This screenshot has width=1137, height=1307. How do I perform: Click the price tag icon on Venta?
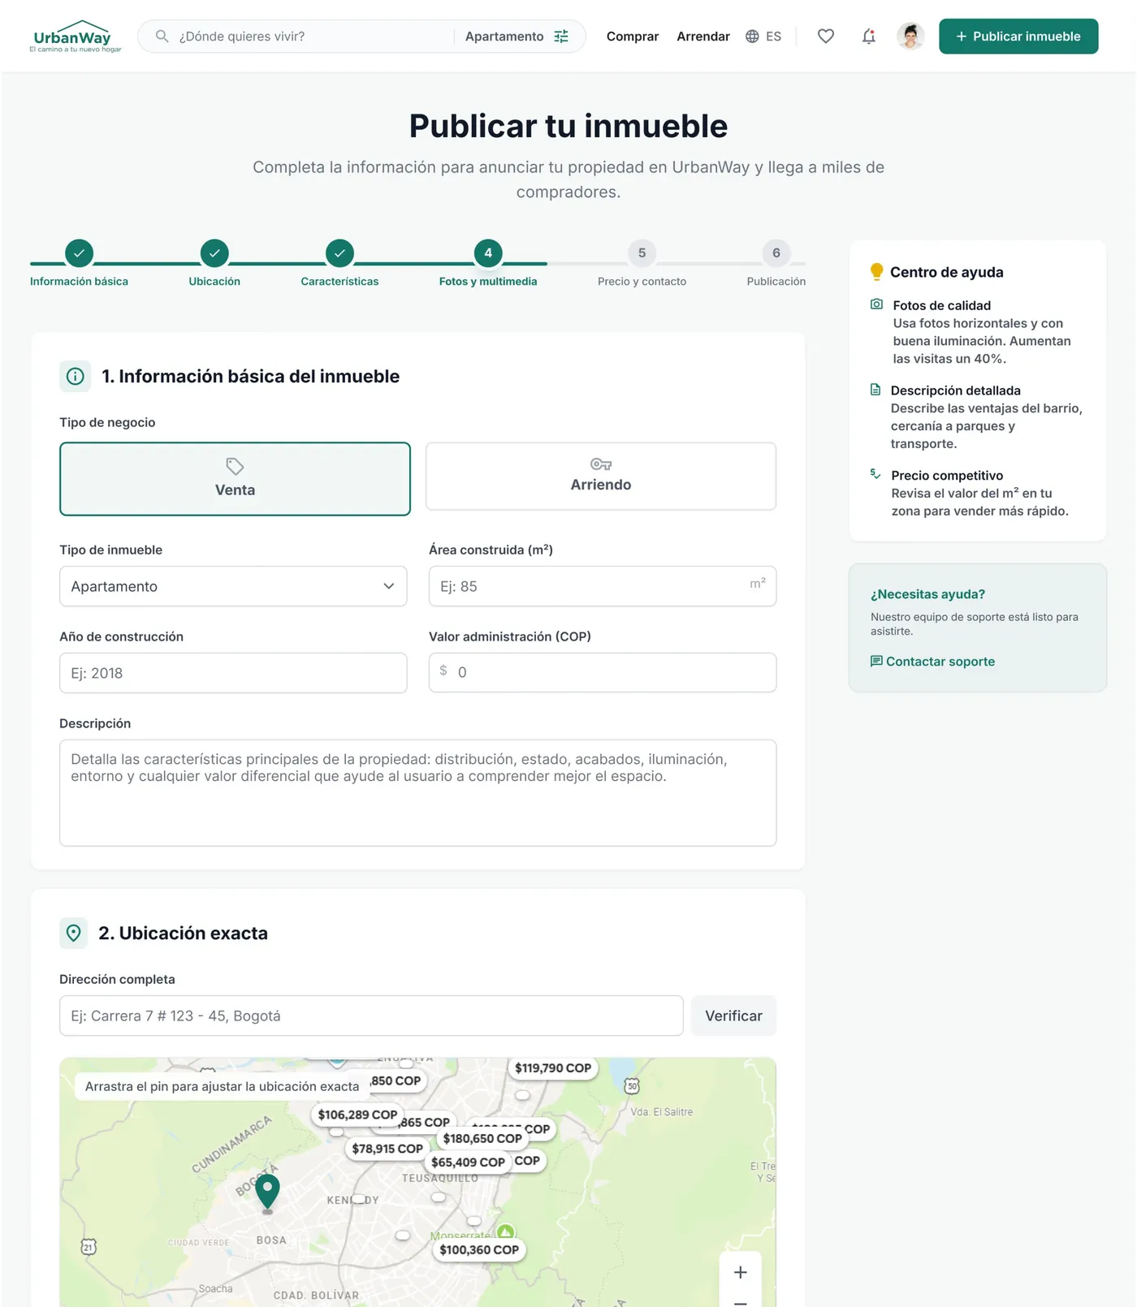pyautogui.click(x=235, y=466)
